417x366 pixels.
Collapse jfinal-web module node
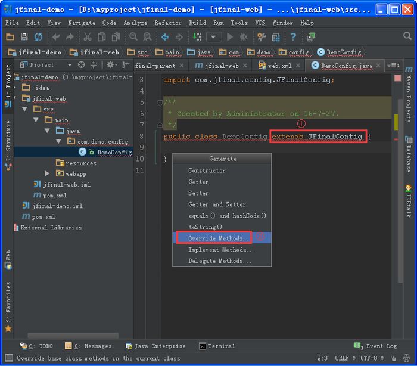pos(15,98)
